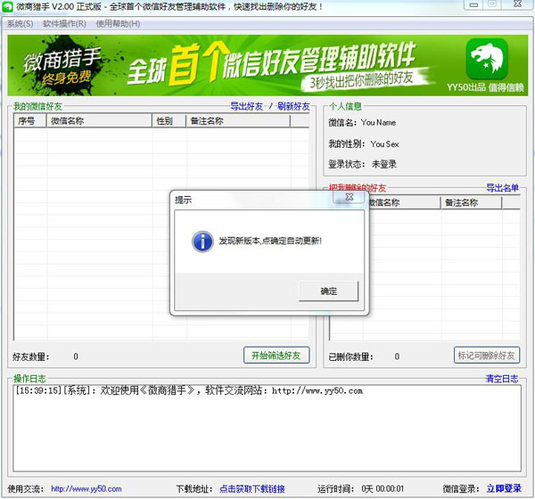The image size is (535, 499).
Task: Open the 软件操作(R) menu
Action: click(x=64, y=23)
